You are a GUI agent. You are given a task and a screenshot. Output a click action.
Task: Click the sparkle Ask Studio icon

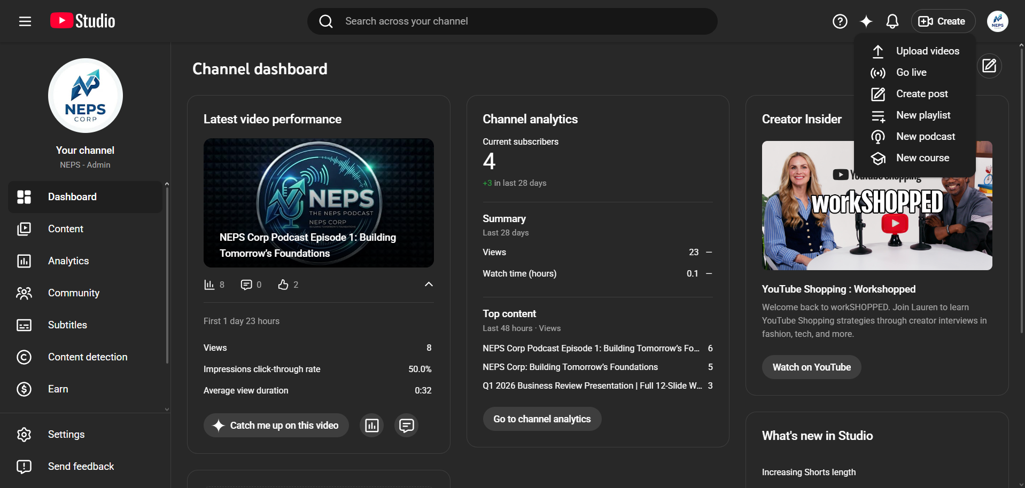point(866,21)
